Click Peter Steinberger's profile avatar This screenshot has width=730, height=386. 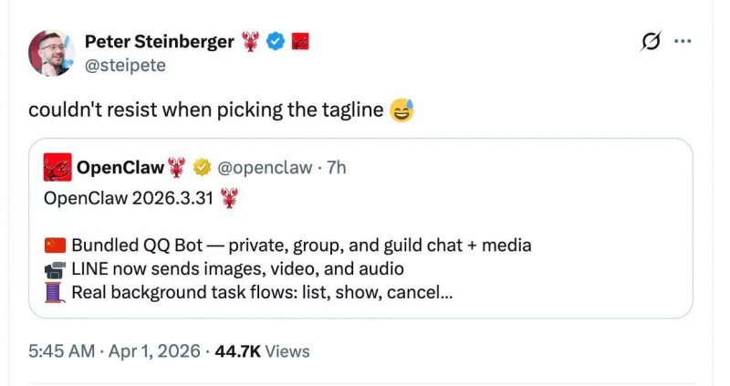pyautogui.click(x=51, y=53)
